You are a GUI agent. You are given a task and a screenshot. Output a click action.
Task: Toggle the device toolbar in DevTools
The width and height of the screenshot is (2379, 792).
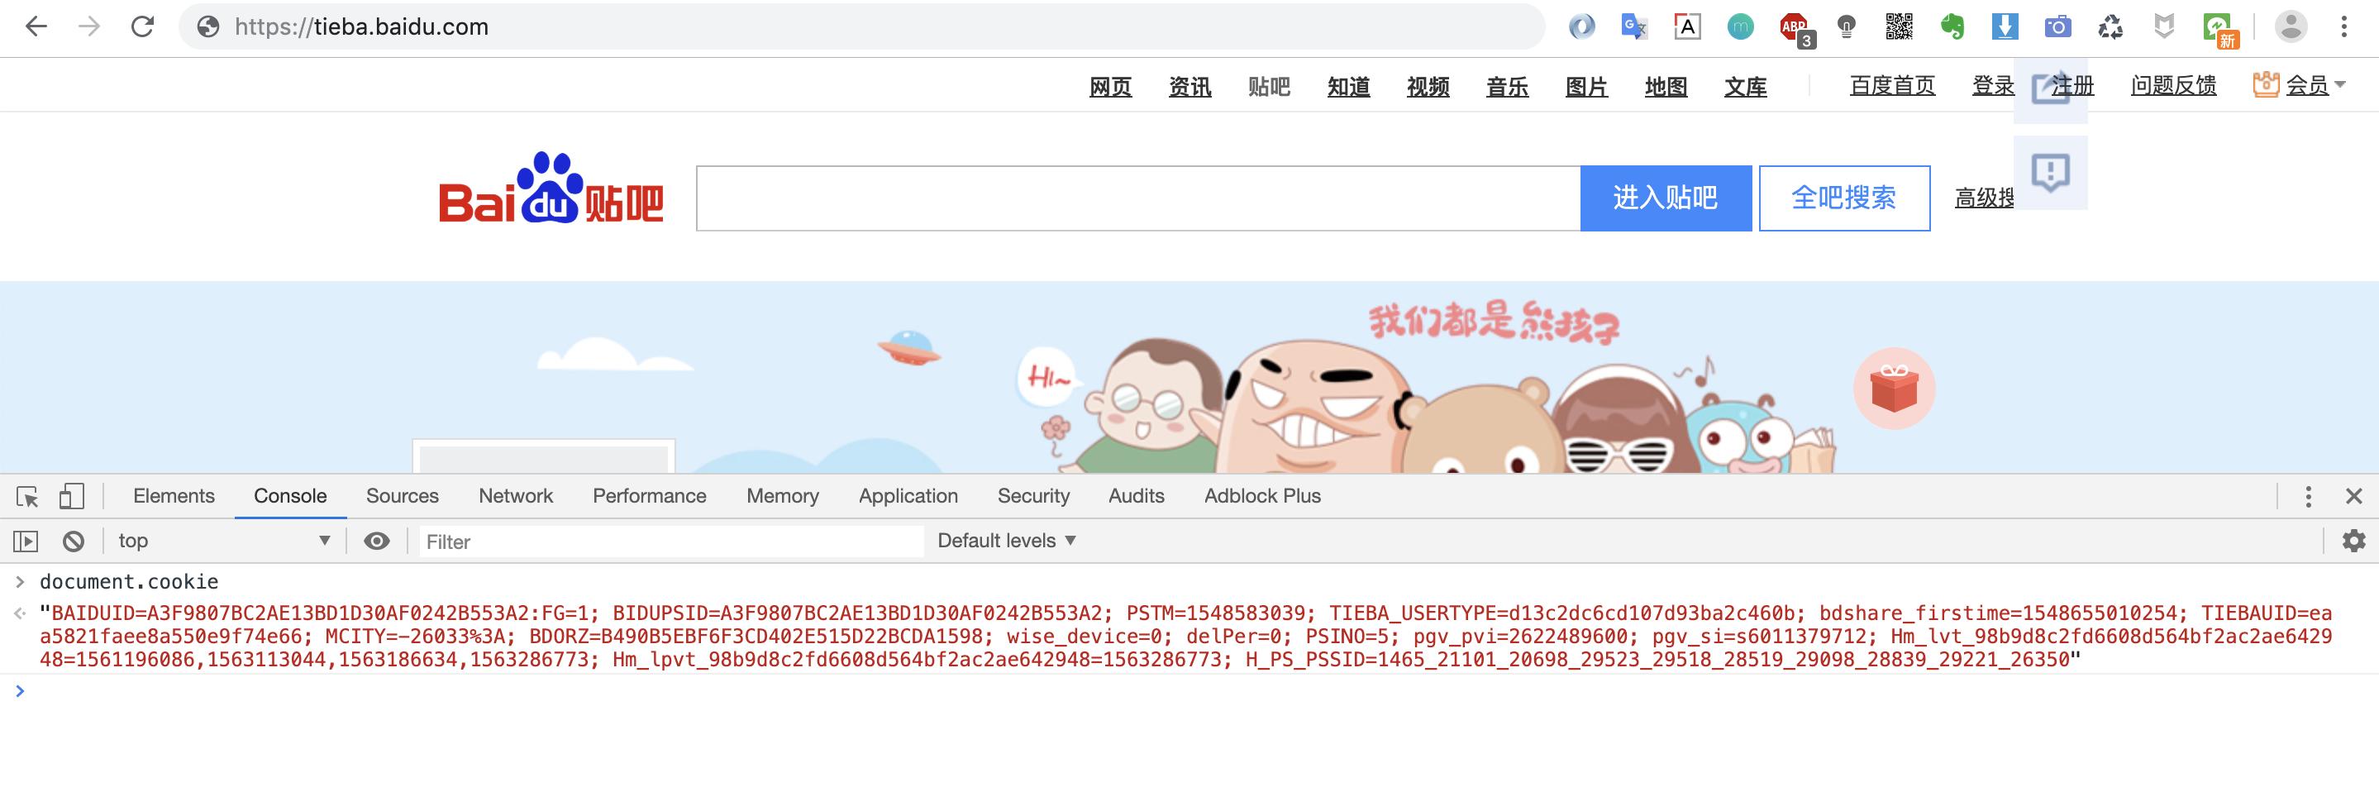pyautogui.click(x=70, y=495)
